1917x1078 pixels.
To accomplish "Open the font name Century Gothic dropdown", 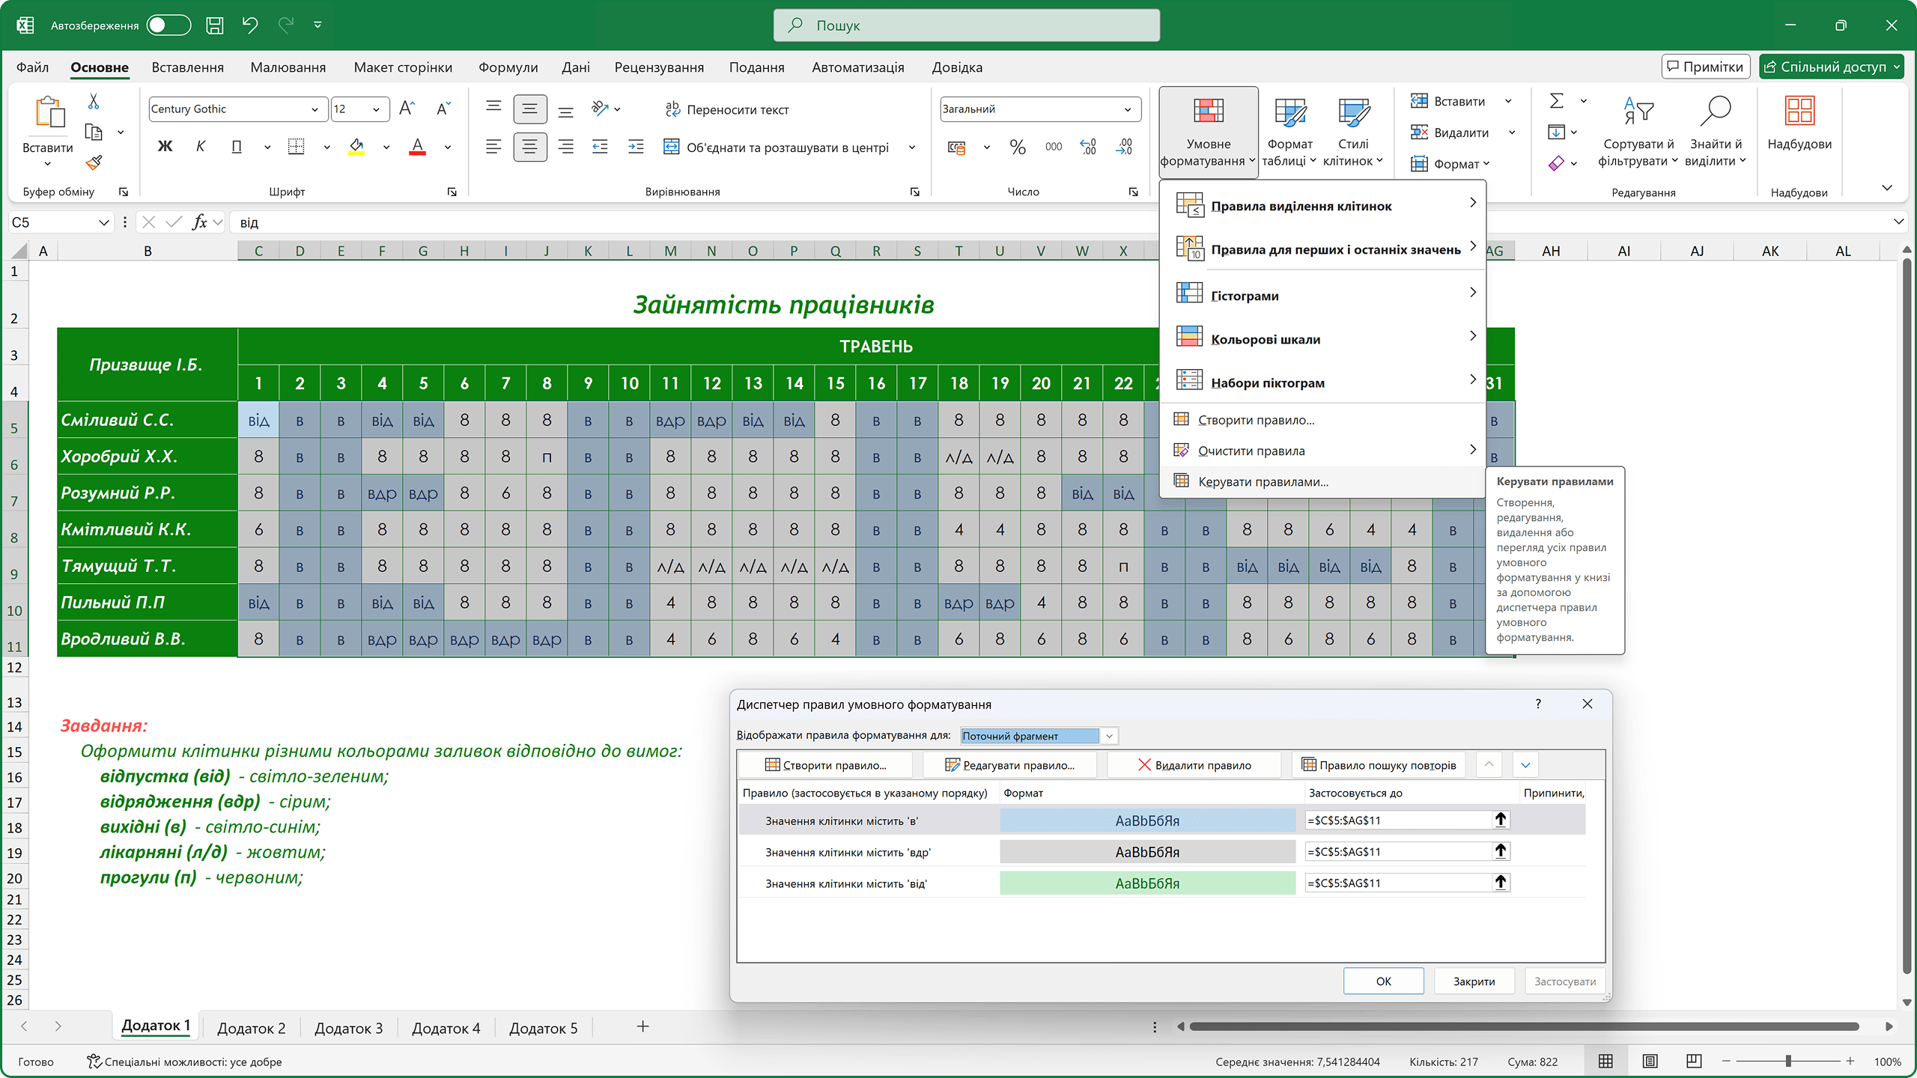I will pos(315,109).
